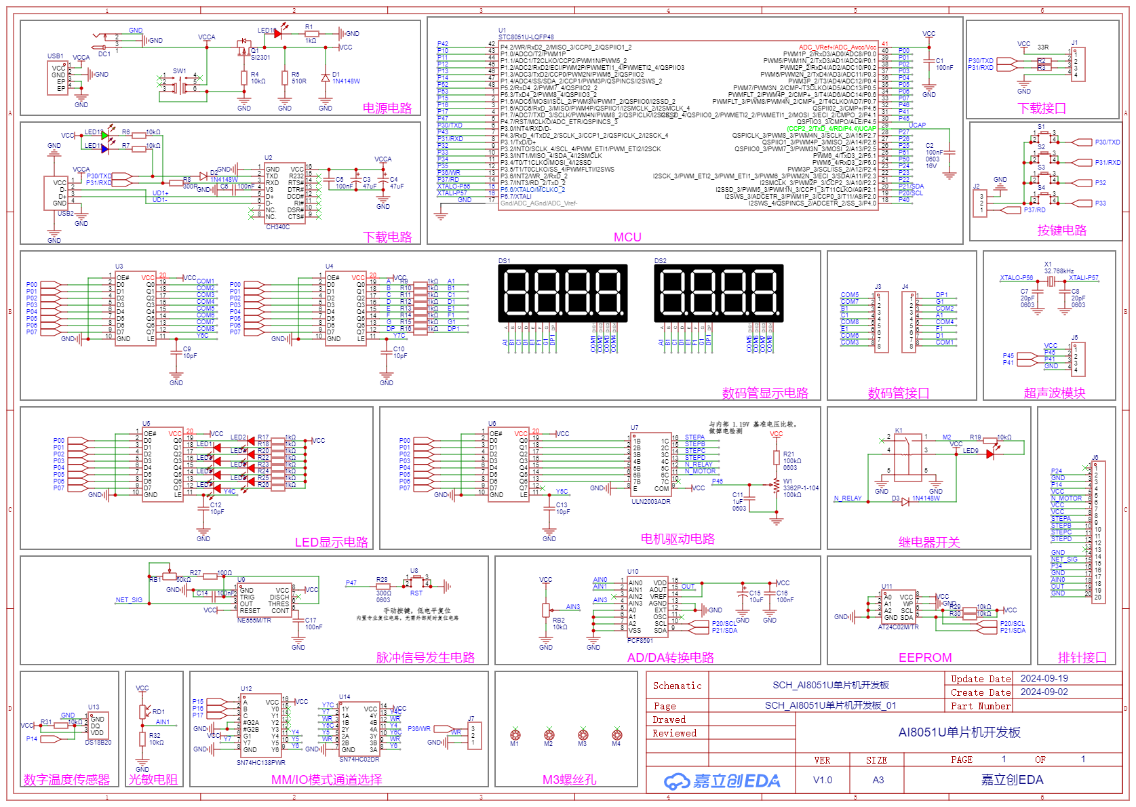Click the 手动按键,低电平复位 annotation note
This screenshot has height=807, width=1136.
416,610
